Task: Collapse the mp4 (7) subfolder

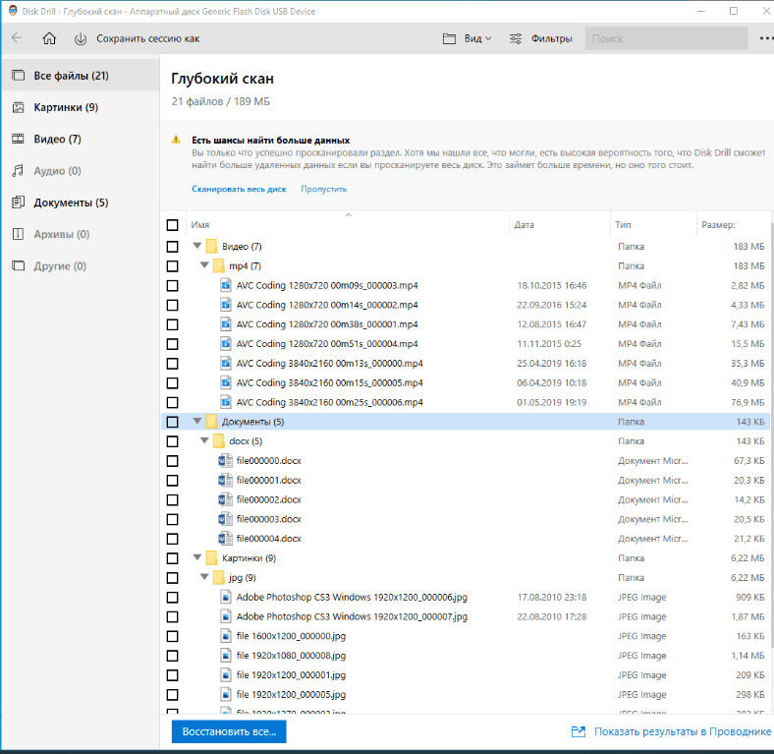Action: (205, 266)
